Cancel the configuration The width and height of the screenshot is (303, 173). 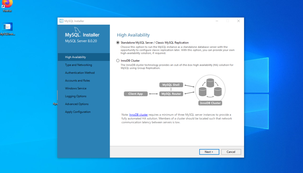coord(231,152)
